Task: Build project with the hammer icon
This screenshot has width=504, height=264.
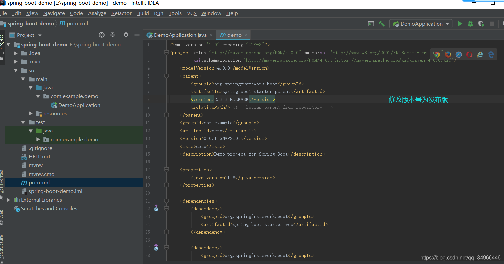Action: pyautogui.click(x=381, y=24)
